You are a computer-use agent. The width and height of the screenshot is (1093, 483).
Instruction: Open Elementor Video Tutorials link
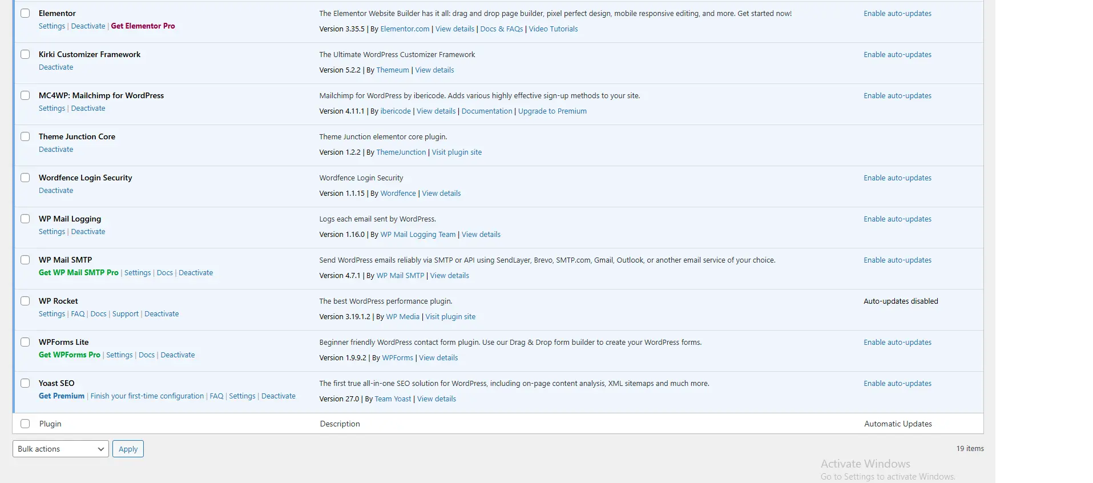click(x=553, y=29)
